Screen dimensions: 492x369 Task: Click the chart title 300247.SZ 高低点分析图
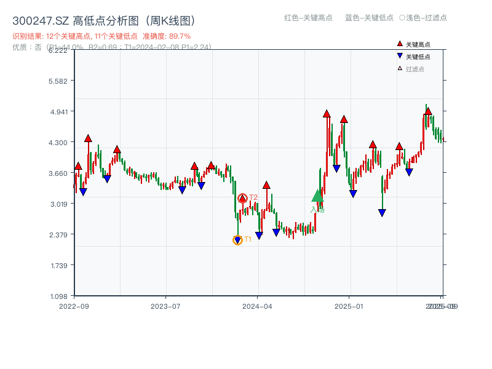(x=104, y=19)
